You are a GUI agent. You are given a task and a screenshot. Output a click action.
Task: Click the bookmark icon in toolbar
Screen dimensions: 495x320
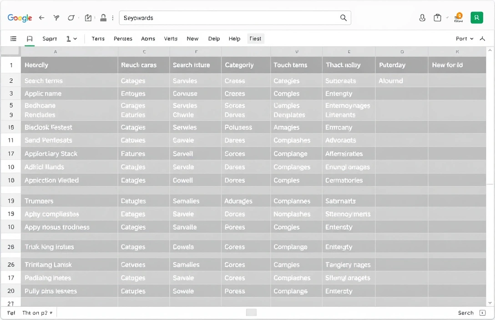click(x=30, y=39)
